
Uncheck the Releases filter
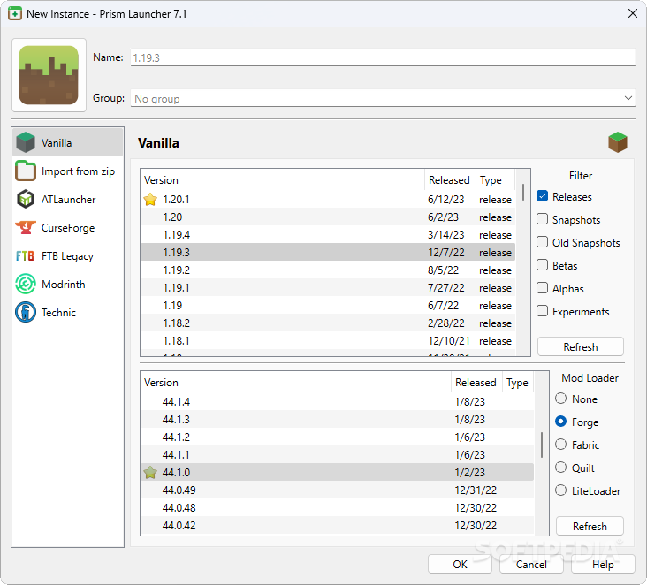pos(542,196)
